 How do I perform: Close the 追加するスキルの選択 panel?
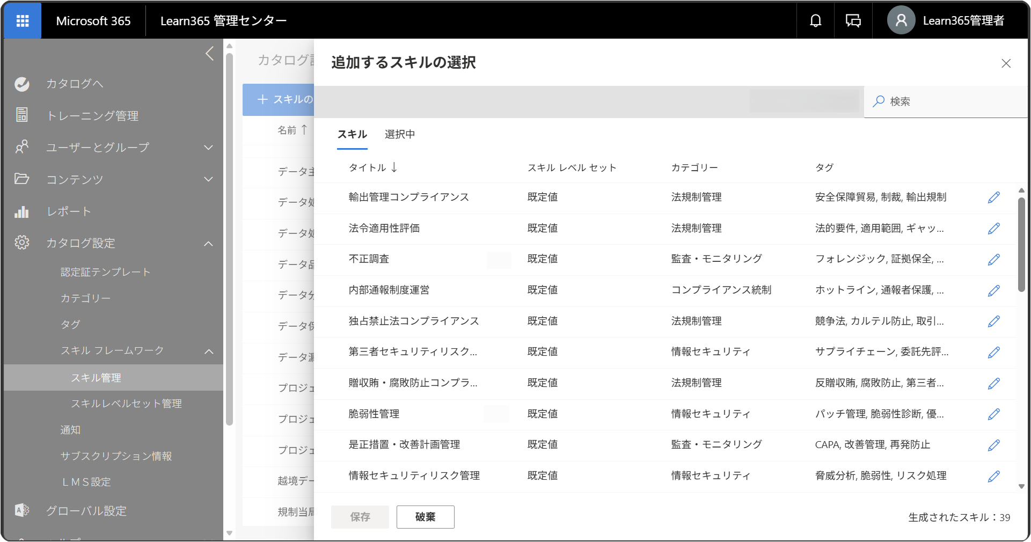(1006, 63)
